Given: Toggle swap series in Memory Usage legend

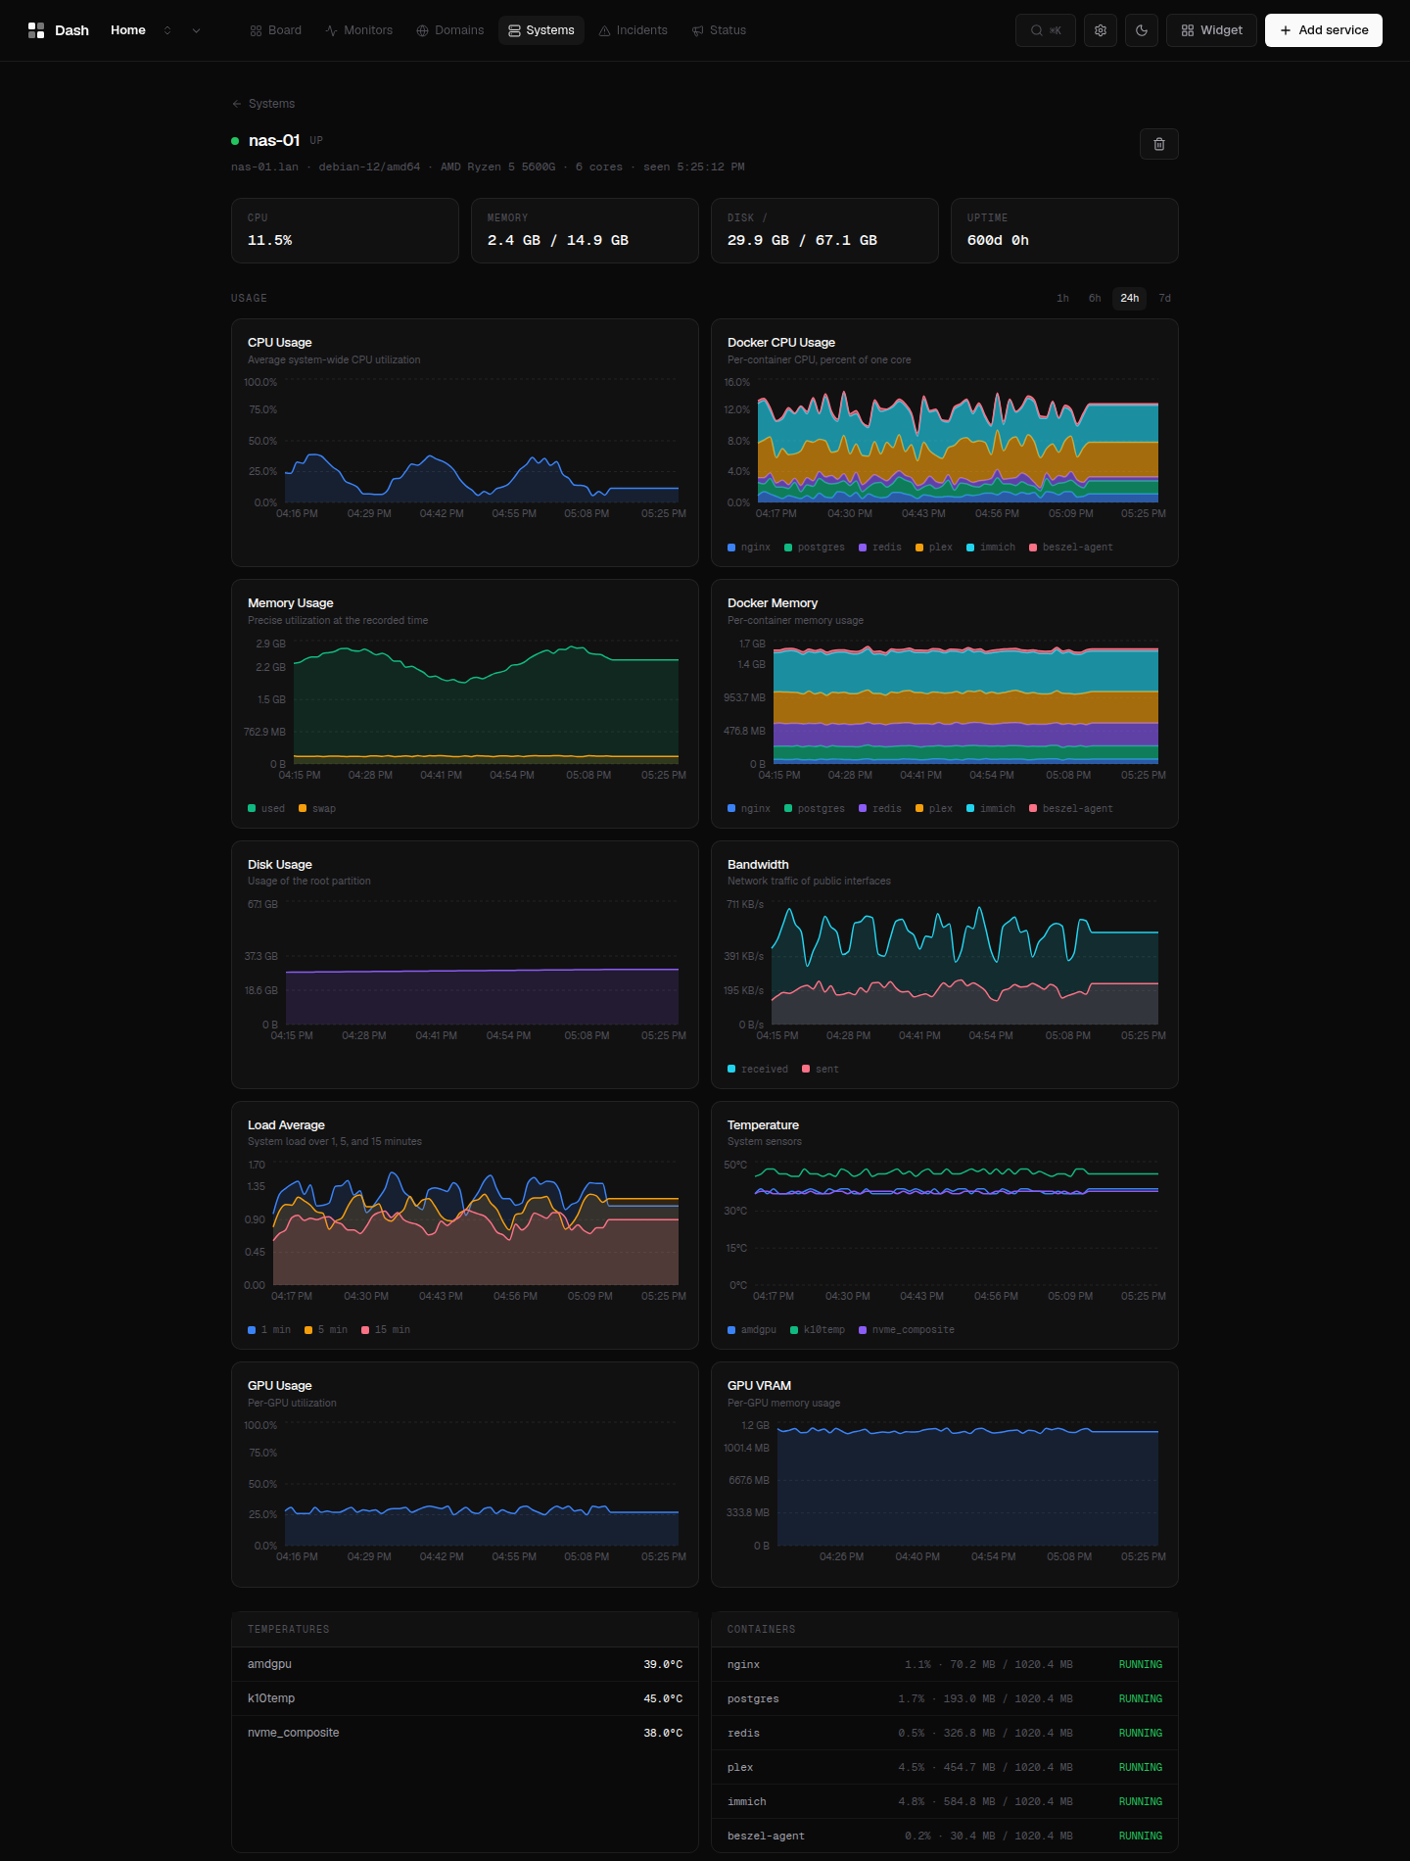Looking at the screenshot, I should (x=317, y=809).
